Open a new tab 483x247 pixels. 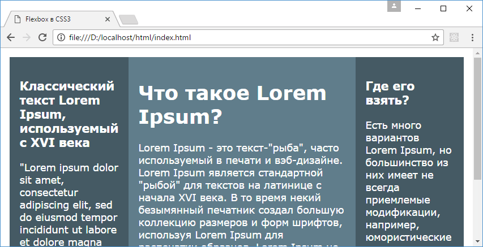(129, 20)
